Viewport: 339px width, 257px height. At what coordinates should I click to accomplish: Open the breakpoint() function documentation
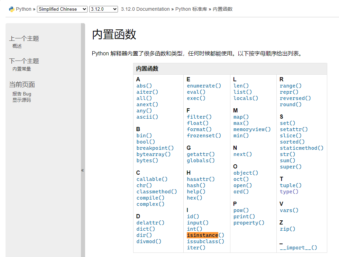155,148
